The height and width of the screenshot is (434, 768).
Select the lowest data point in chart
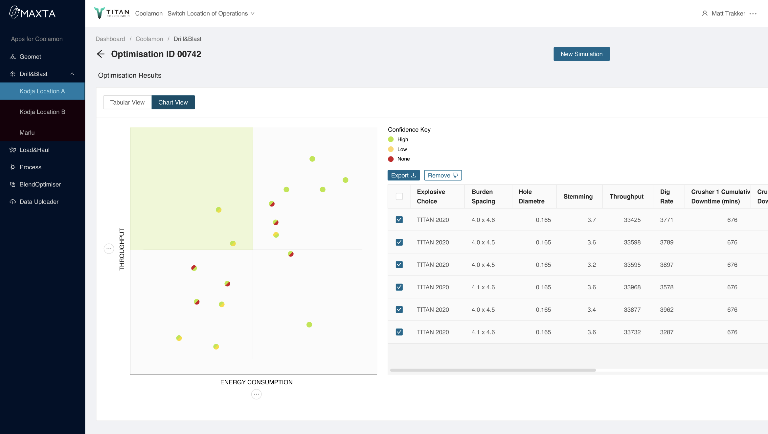pos(216,347)
